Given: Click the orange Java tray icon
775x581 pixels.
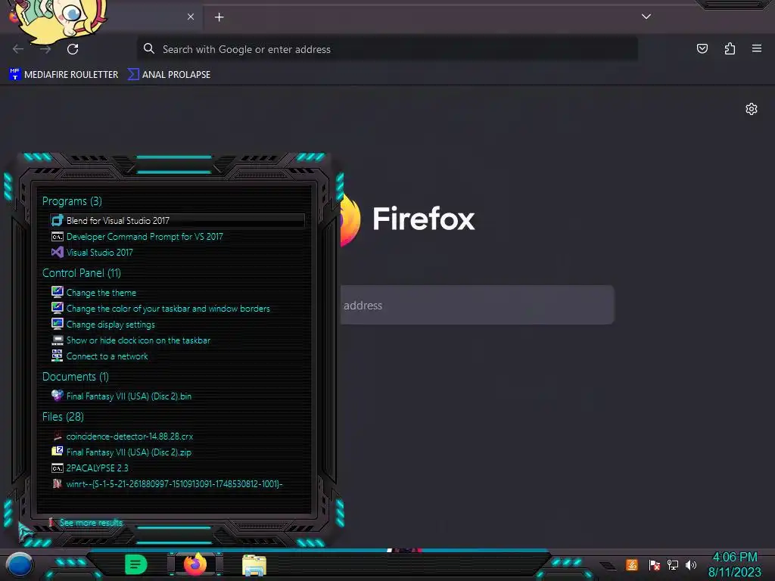Looking at the screenshot, I should [632, 564].
